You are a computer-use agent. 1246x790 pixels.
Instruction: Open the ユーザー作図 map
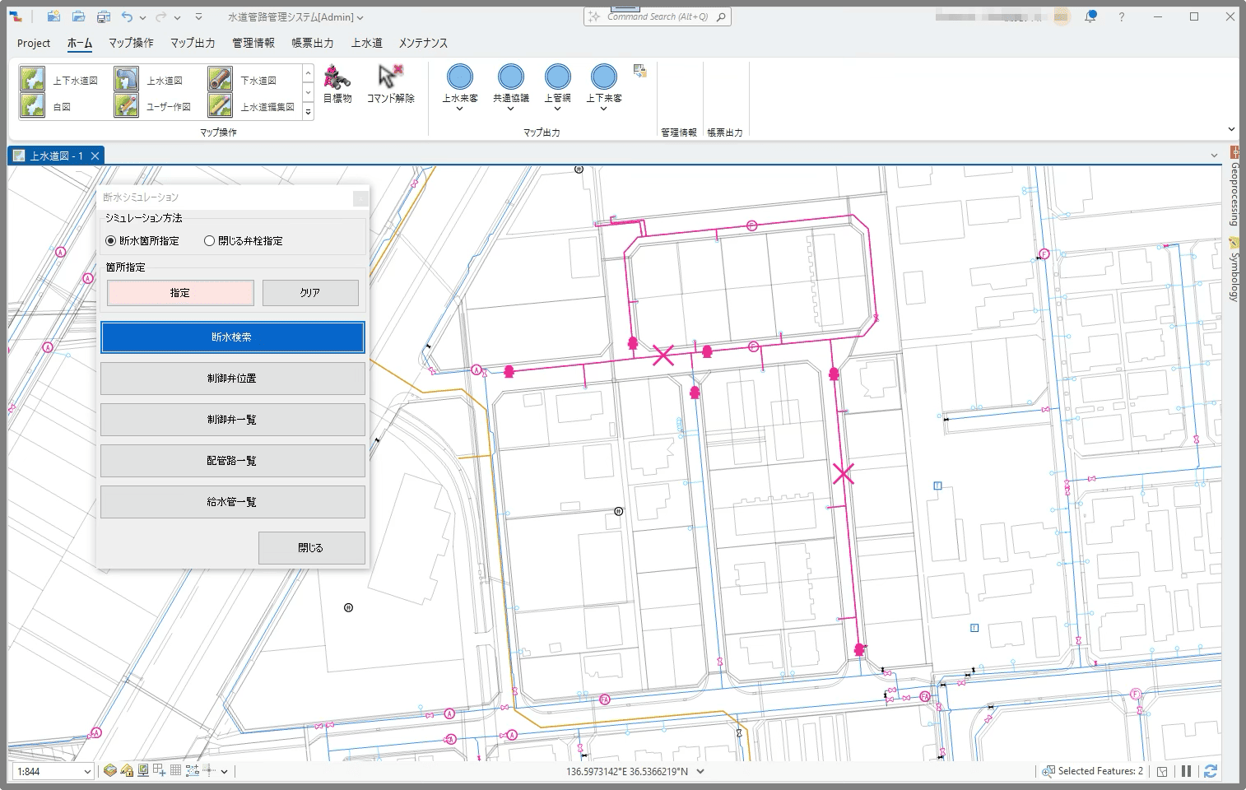pos(126,106)
